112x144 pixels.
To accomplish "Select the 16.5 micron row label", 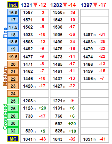I will (x=13, y=12).
